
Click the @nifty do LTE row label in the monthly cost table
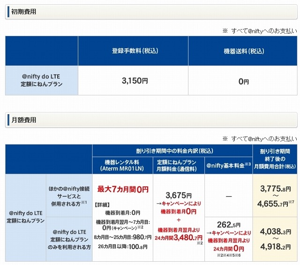click(26, 217)
